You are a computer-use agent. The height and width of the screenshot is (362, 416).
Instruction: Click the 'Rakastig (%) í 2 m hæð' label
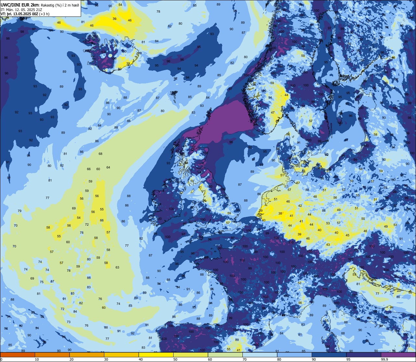[60, 5]
